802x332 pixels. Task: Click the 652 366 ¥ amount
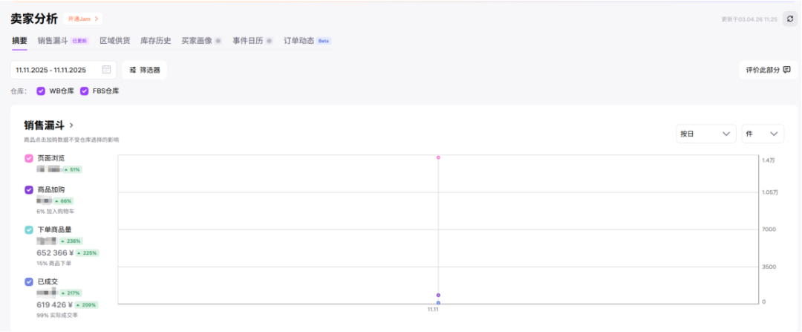click(x=55, y=253)
